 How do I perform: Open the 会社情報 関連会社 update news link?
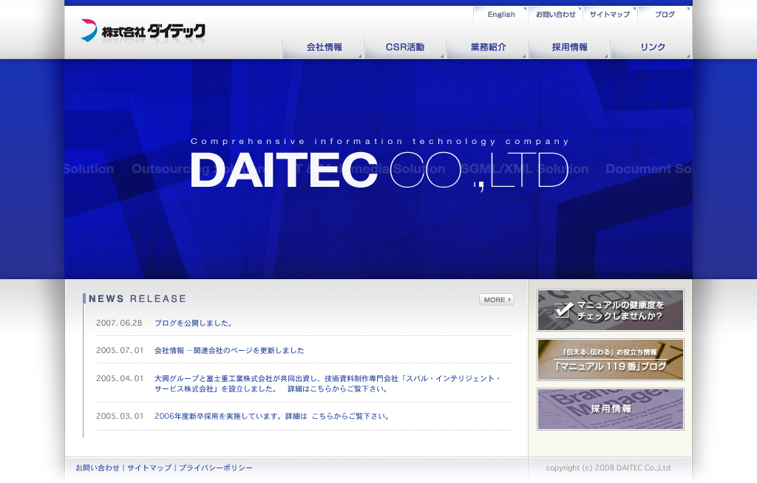pos(229,351)
